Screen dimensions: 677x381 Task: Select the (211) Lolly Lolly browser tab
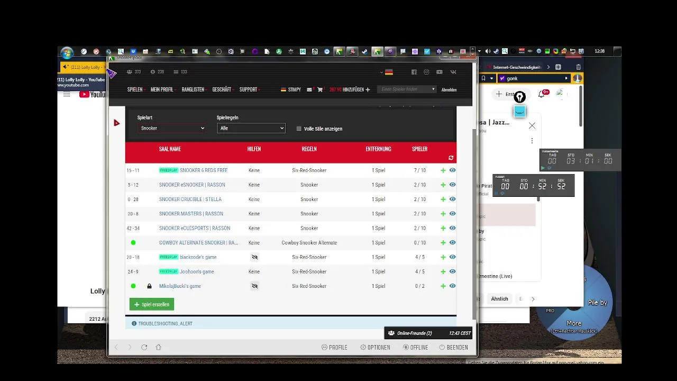(x=82, y=67)
